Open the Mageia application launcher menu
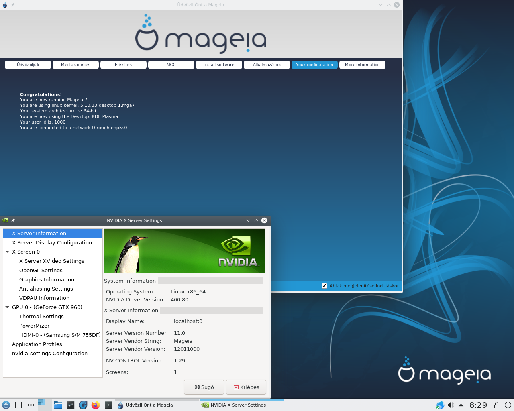This screenshot has height=411, width=514. pyautogui.click(x=6, y=405)
